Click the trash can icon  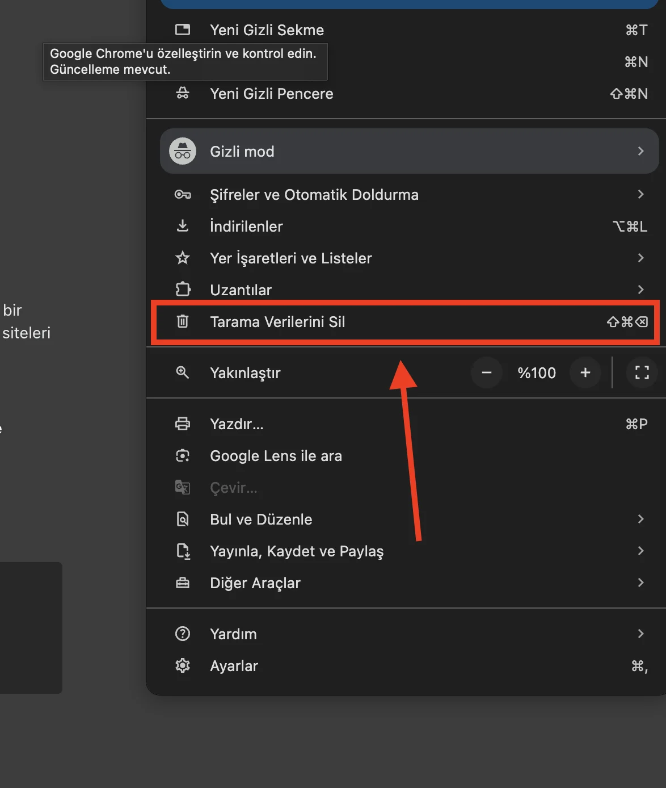point(183,321)
